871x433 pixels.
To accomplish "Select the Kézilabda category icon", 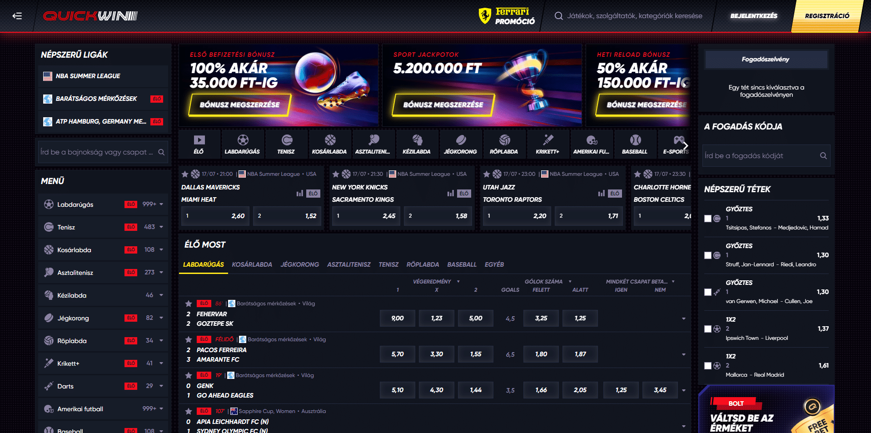I will click(417, 140).
